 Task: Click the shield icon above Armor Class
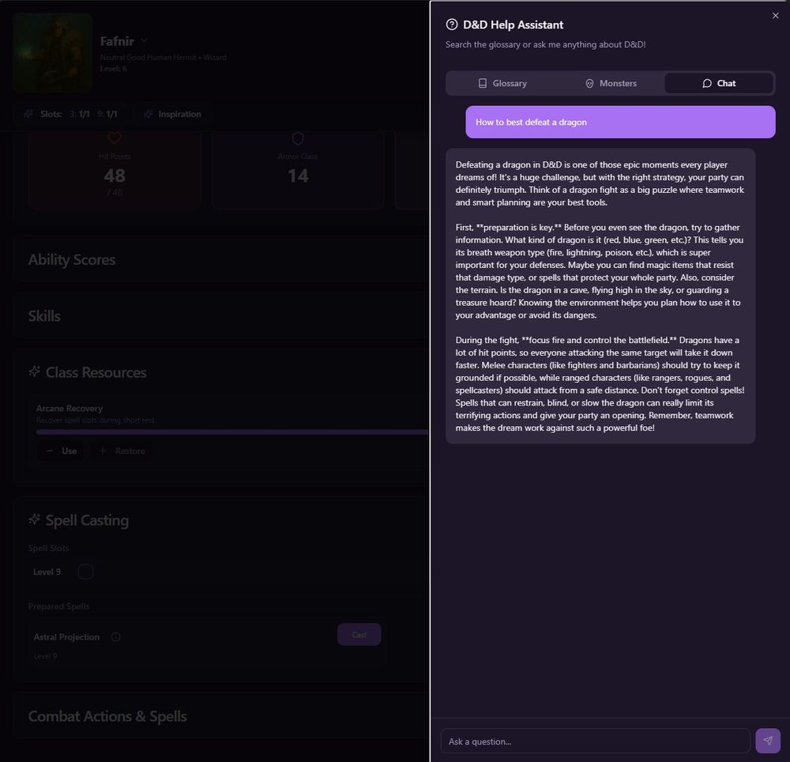[298, 138]
